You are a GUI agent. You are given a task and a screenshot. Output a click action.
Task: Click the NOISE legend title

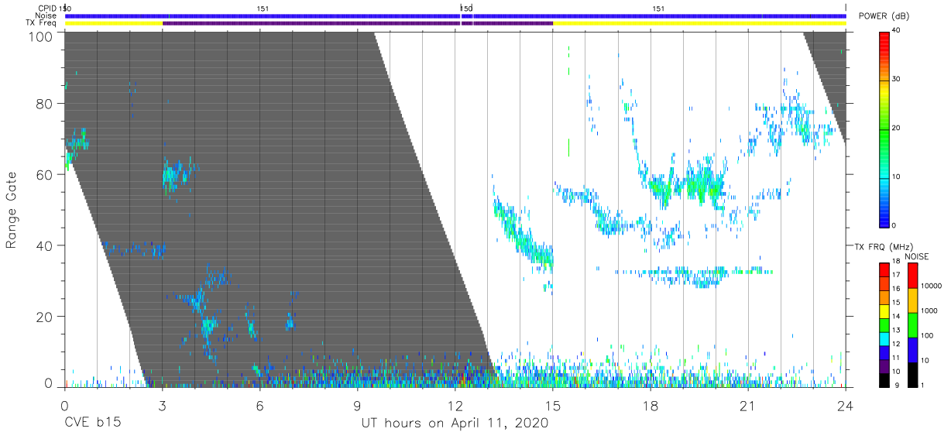coord(917,256)
